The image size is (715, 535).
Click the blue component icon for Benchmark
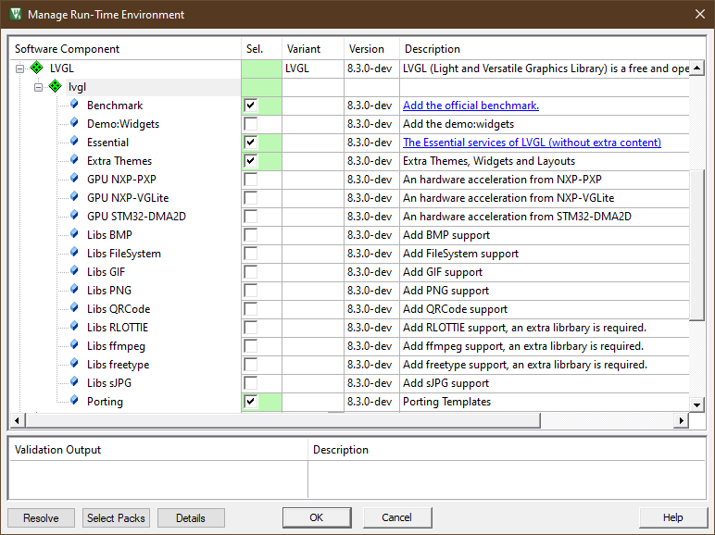point(74,105)
